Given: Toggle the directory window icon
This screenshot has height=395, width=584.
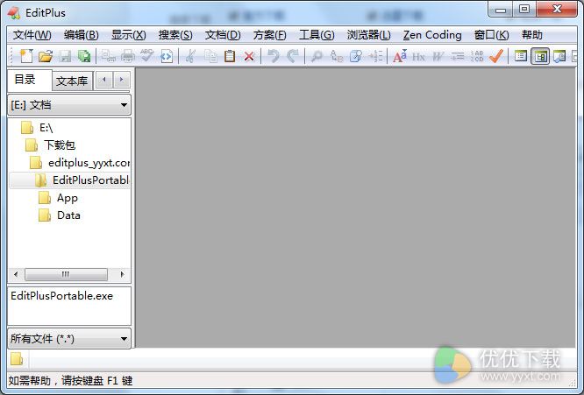Looking at the screenshot, I should click(x=521, y=56).
